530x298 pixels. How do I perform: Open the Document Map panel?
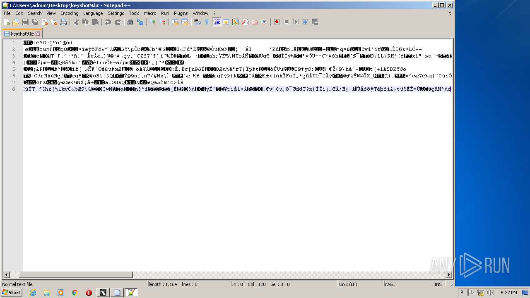(236, 22)
